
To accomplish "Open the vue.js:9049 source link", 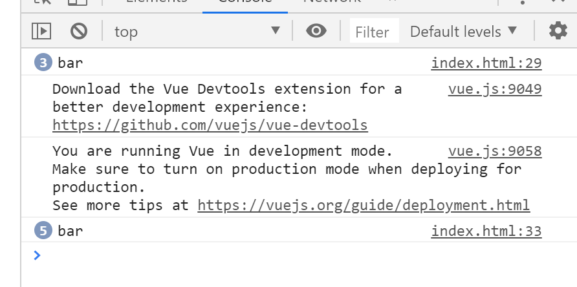I will click(x=495, y=89).
